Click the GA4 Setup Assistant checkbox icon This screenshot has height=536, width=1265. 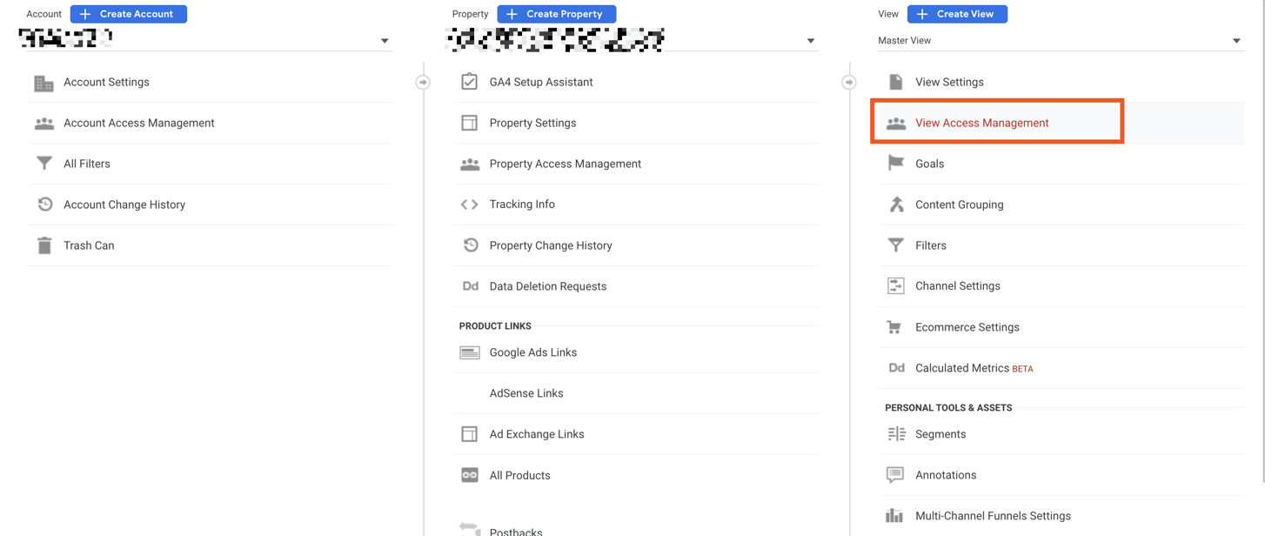pos(469,82)
